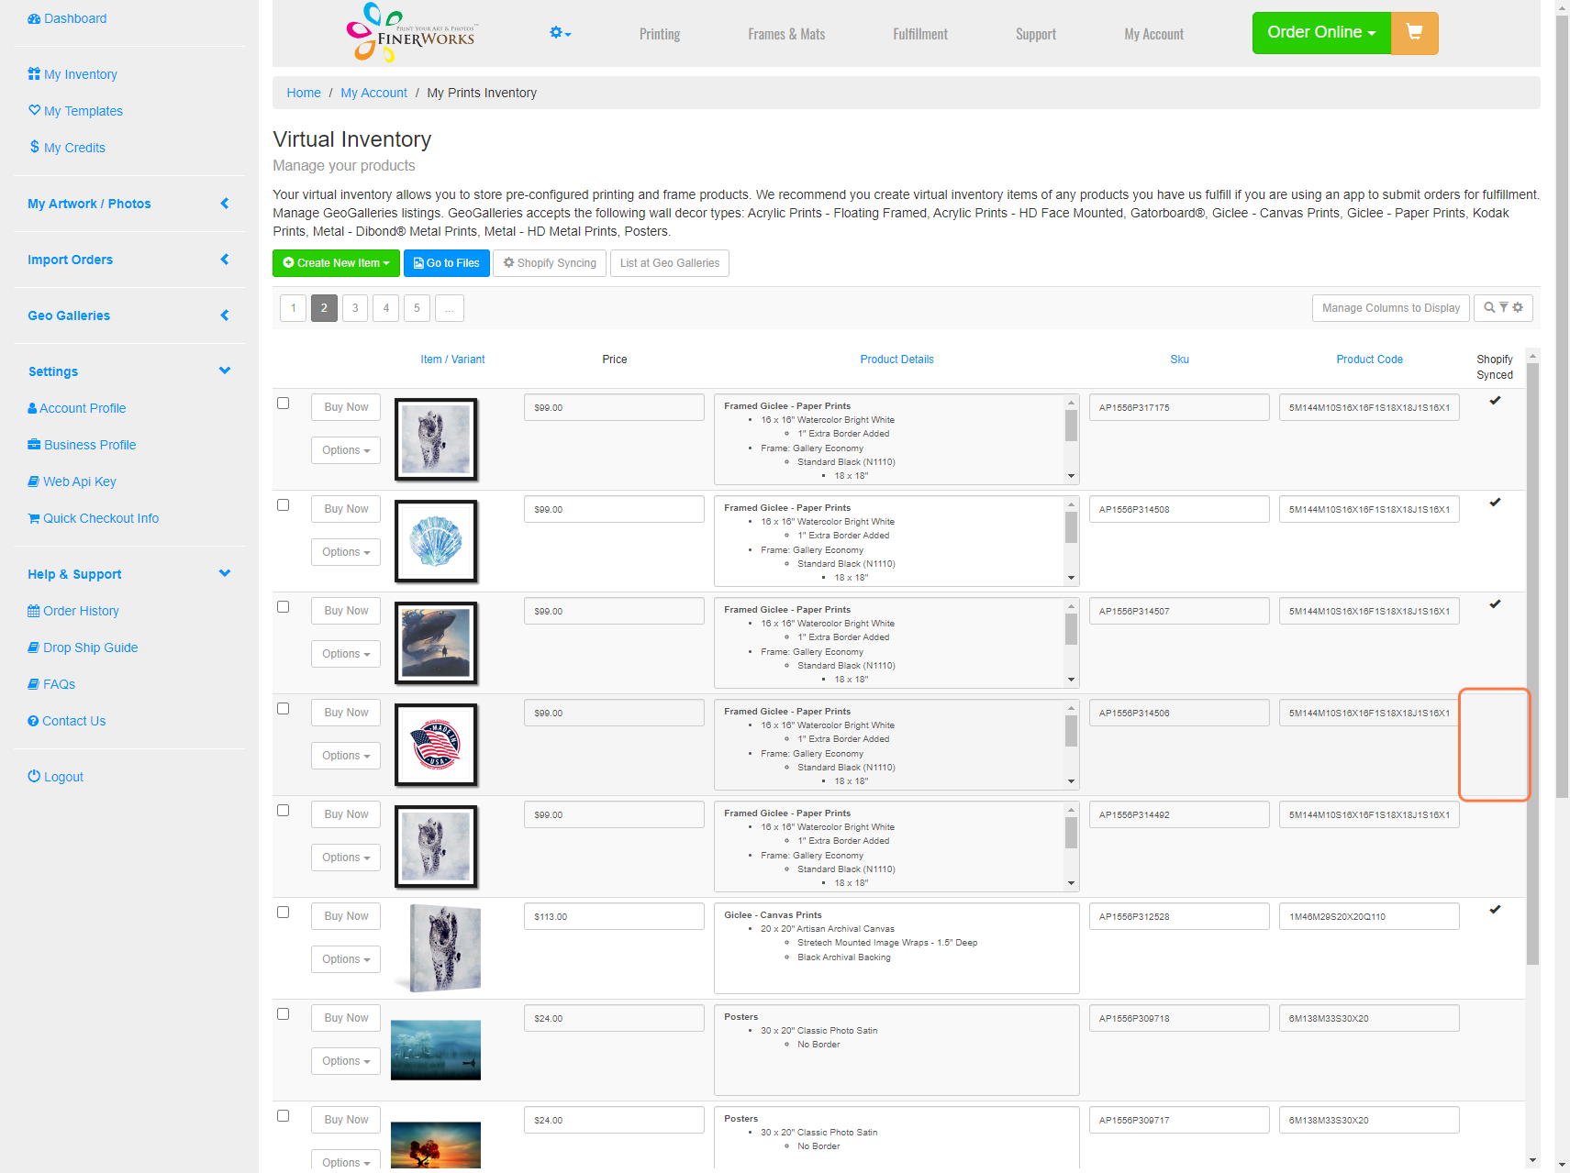Expand My Artwork / Photos section
Image resolution: width=1570 pixels, height=1173 pixels.
[128, 204]
